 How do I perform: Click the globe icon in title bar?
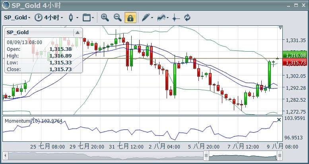[6, 5]
